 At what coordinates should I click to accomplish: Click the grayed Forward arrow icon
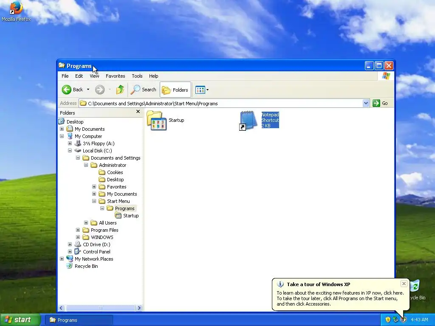pos(100,90)
